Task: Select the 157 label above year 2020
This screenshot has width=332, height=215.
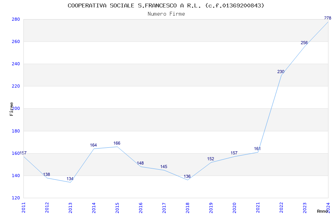Action: tap(234, 153)
